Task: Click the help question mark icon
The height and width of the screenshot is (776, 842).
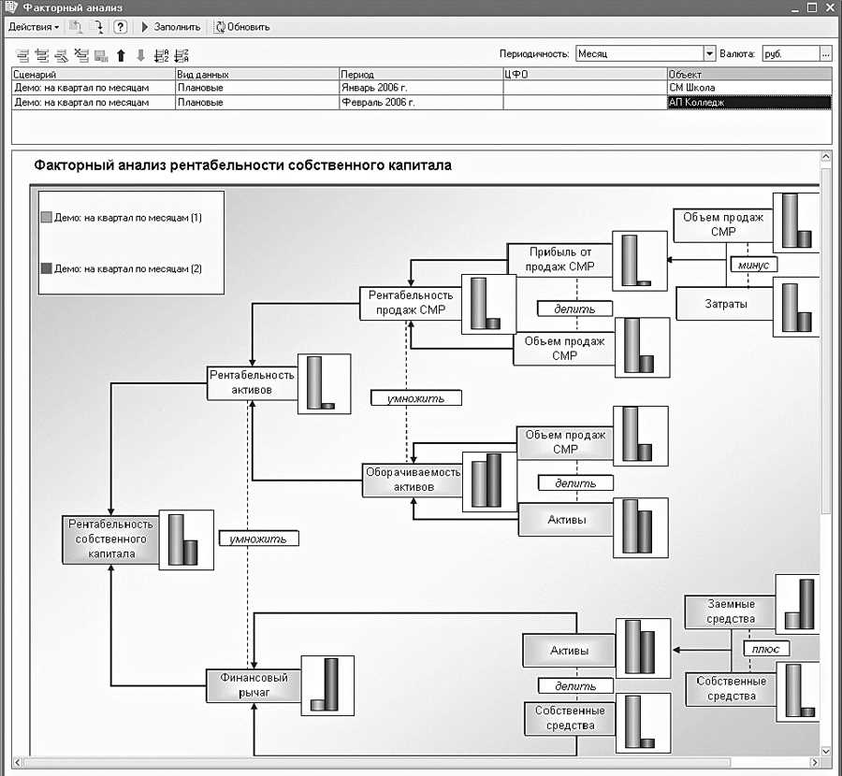Action: point(120,27)
